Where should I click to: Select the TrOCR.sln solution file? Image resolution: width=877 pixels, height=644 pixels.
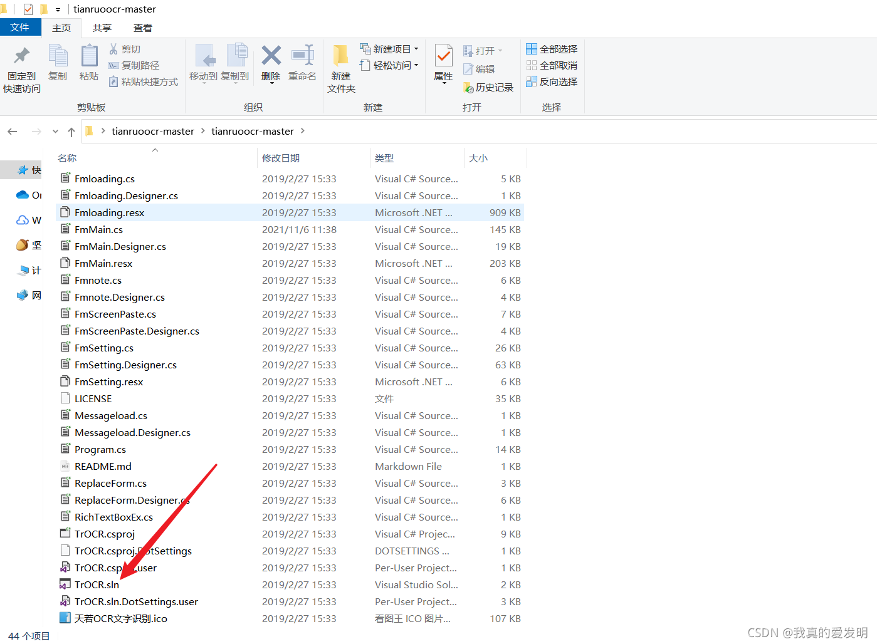(97, 584)
